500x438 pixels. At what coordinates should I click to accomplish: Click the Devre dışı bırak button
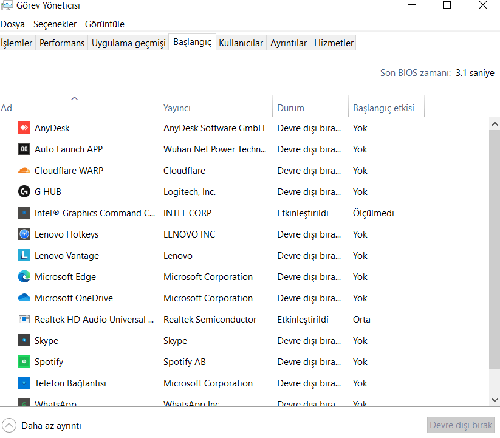(x=461, y=425)
